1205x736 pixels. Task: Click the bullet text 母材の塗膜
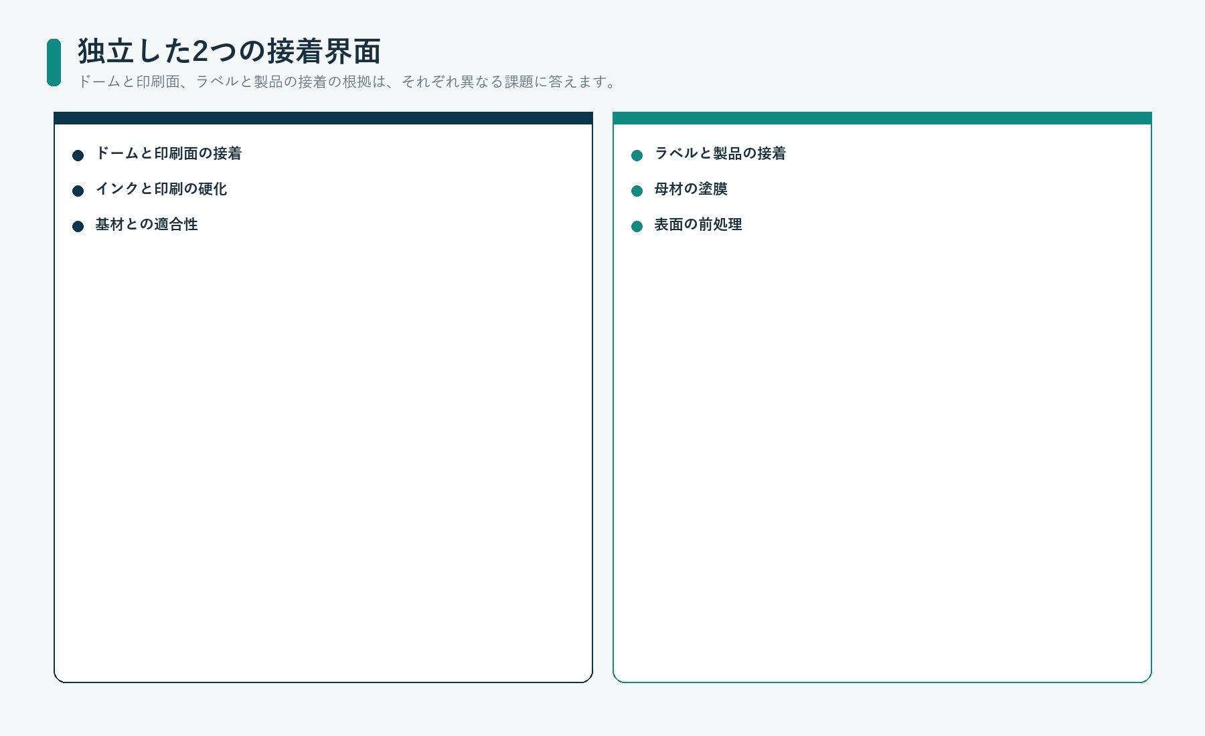tap(691, 189)
